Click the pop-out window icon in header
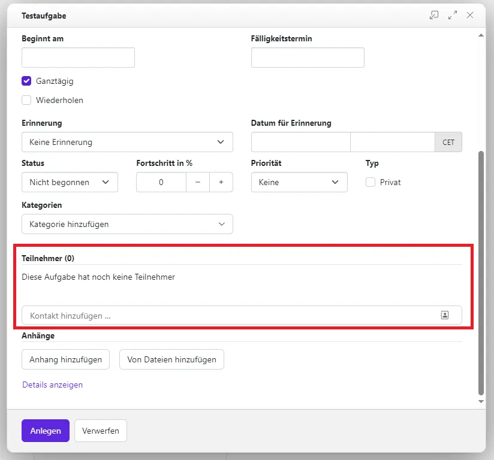 tap(434, 16)
